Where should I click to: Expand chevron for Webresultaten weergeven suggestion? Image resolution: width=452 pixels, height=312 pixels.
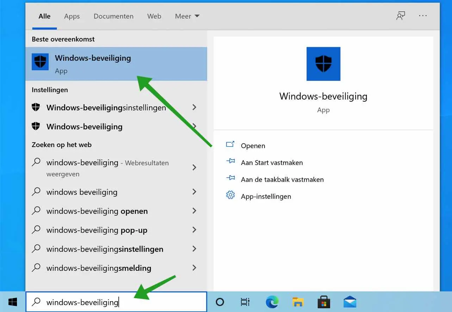194,167
